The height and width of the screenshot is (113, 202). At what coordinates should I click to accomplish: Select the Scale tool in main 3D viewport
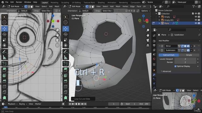66,40
